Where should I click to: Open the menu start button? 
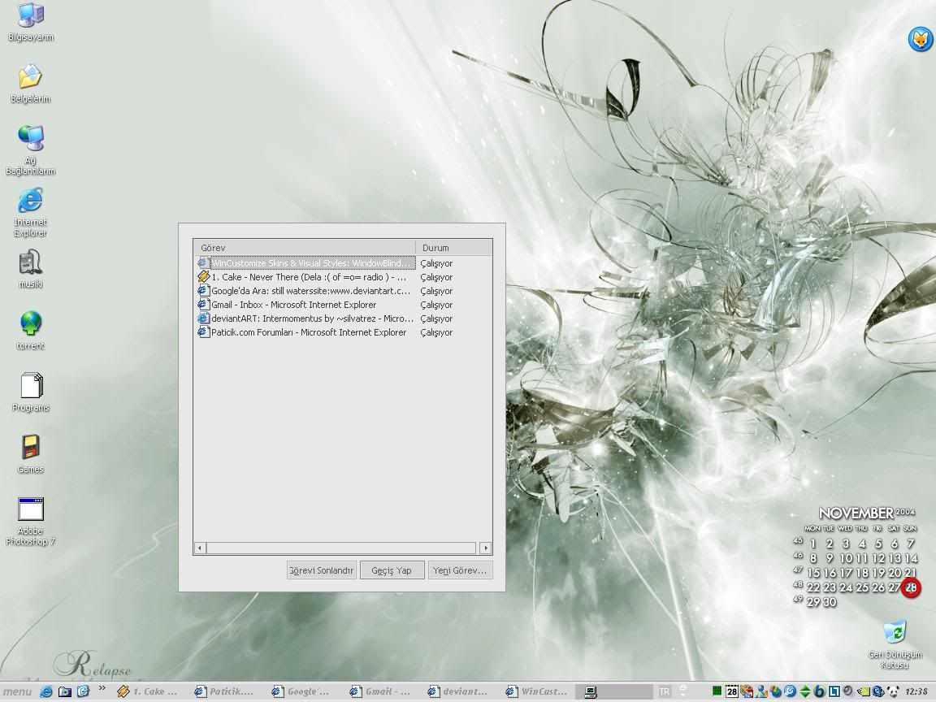[x=17, y=692]
